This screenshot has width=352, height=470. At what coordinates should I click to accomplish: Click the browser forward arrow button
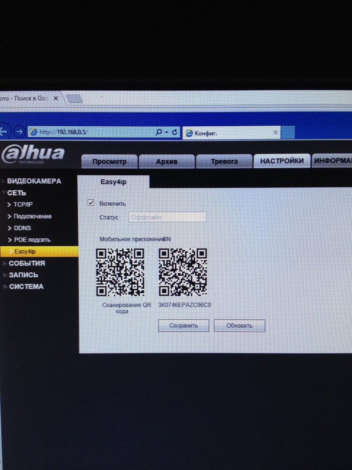[x=19, y=131]
